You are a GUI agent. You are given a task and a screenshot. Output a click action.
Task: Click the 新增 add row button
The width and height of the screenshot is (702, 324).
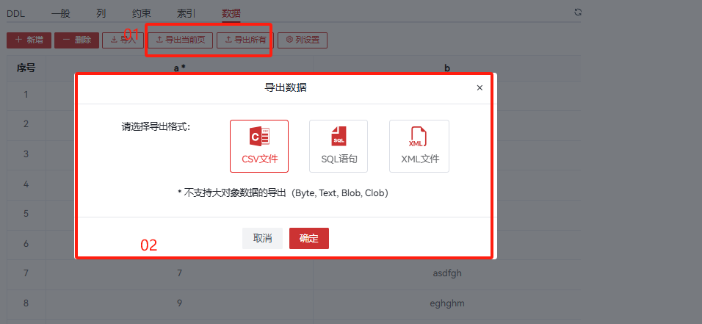pos(29,40)
